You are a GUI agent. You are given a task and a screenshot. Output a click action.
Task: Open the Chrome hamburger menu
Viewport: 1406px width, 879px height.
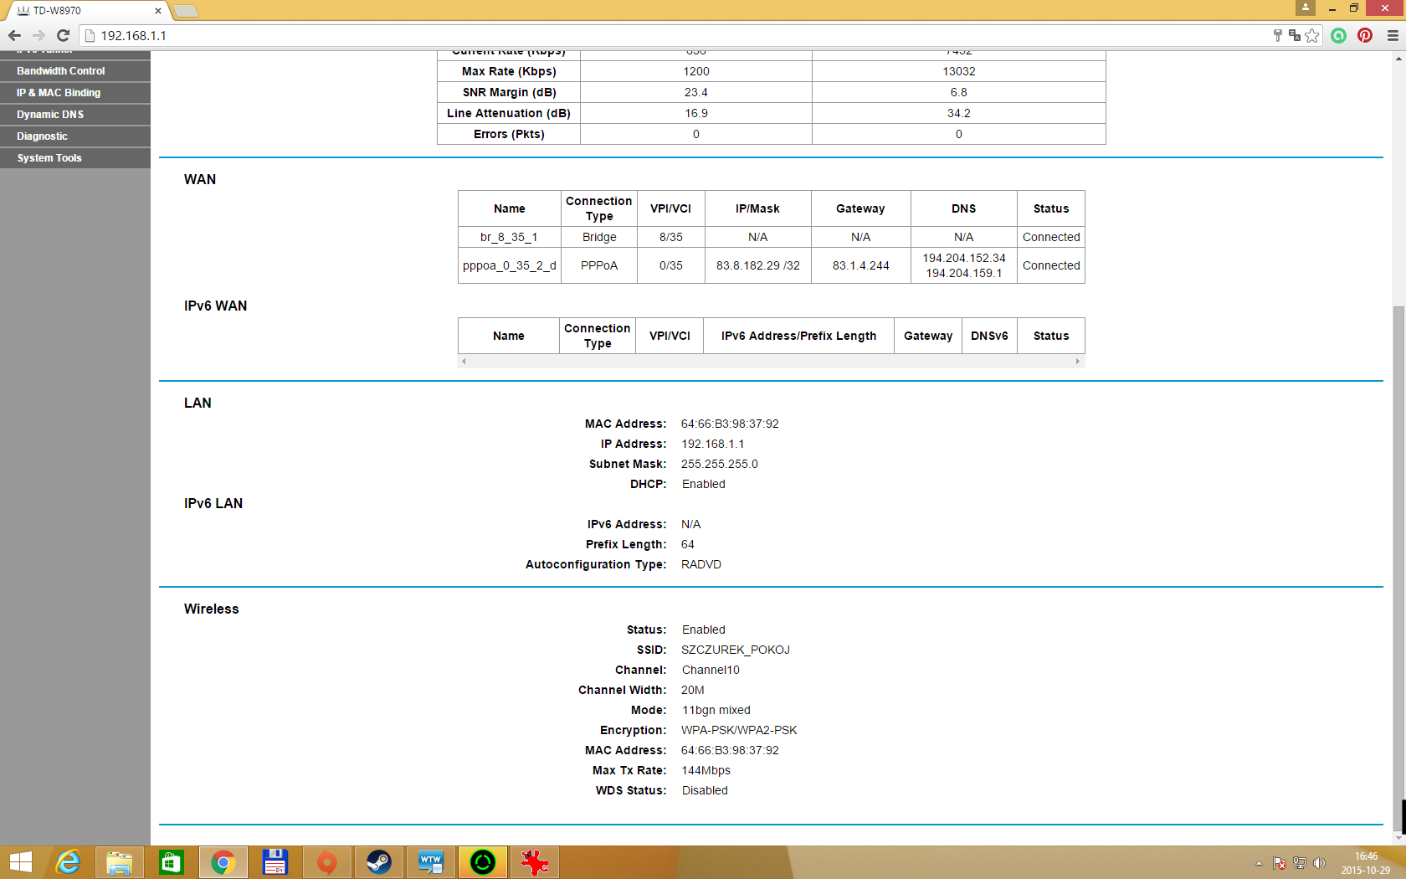click(1393, 35)
